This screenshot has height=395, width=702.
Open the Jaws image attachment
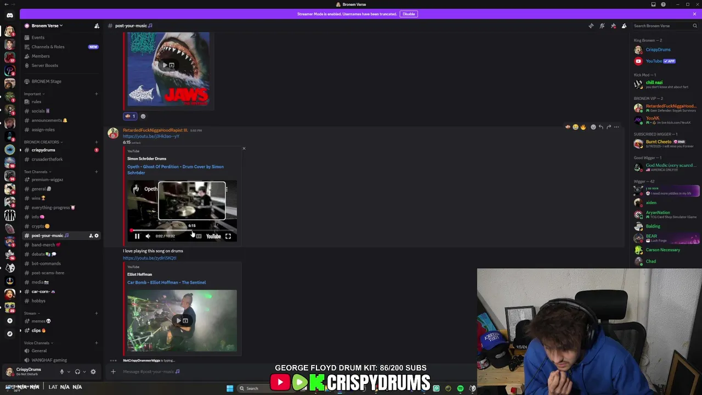click(x=168, y=69)
